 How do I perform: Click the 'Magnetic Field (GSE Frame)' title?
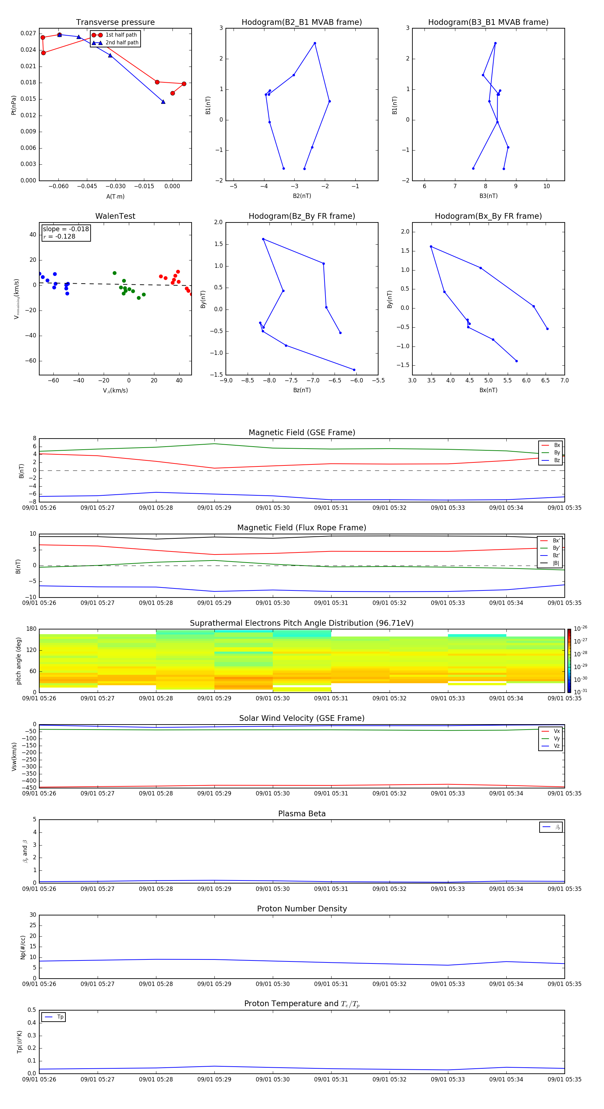pos(302,433)
